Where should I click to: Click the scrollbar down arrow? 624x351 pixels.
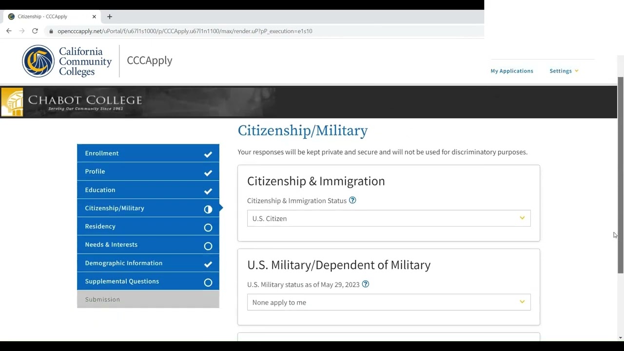621,337
